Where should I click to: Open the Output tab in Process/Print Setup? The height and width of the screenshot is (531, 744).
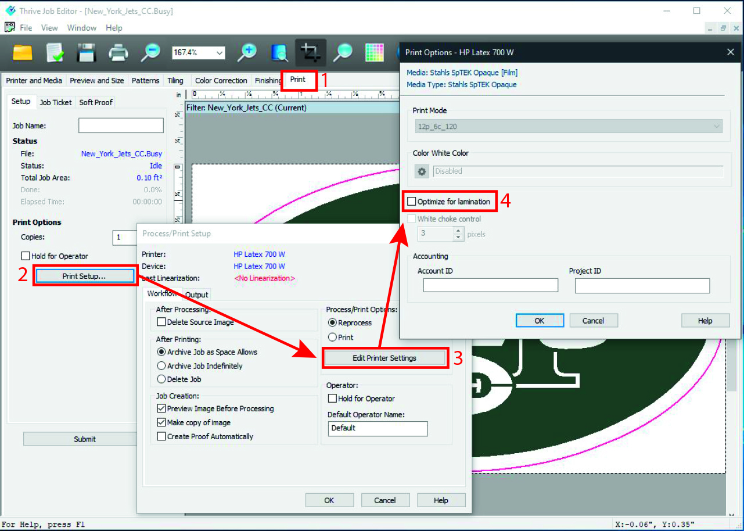pyautogui.click(x=197, y=295)
